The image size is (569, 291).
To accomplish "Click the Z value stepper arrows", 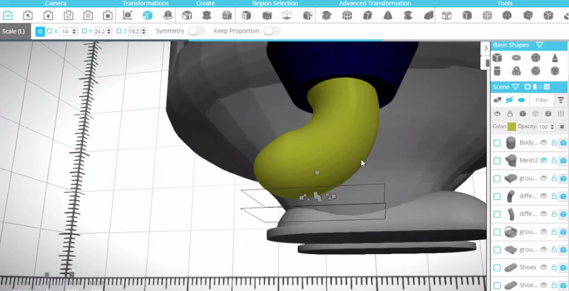I will (143, 32).
